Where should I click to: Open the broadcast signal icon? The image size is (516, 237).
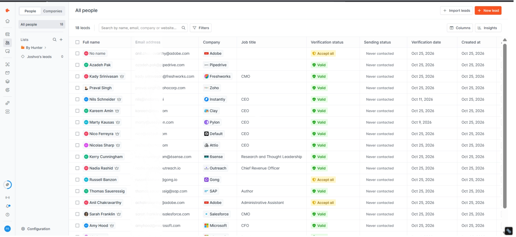tap(8, 198)
